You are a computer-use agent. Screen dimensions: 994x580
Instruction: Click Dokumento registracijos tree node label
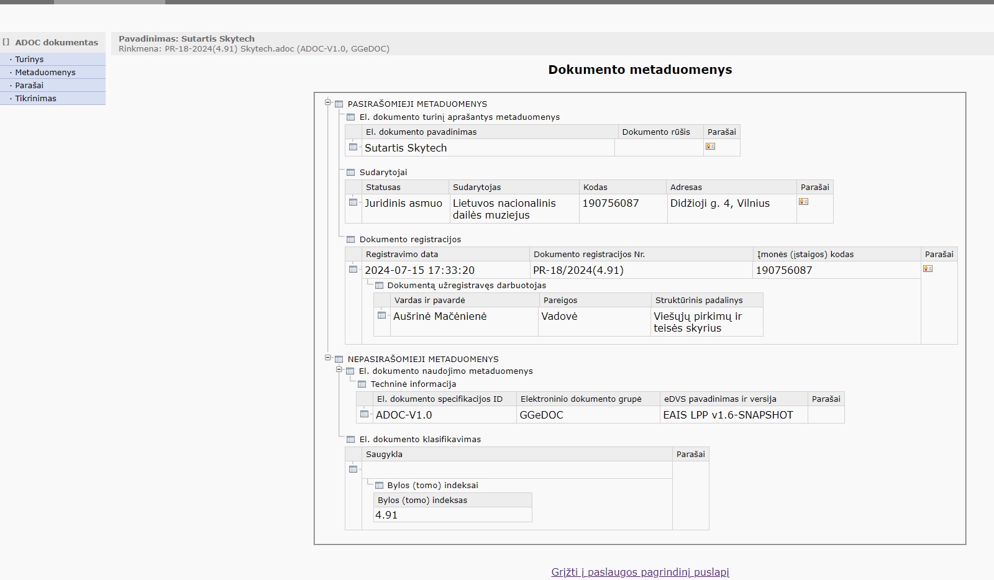[x=410, y=240]
